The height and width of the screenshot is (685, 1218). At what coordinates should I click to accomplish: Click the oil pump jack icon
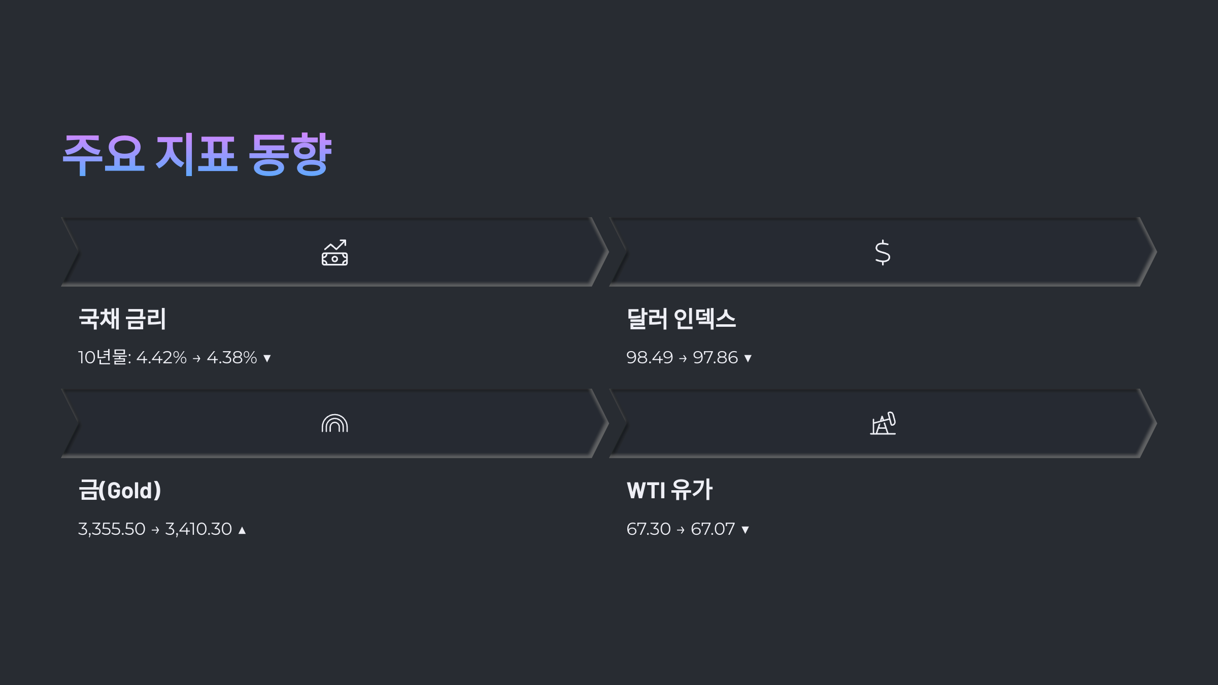click(x=883, y=423)
